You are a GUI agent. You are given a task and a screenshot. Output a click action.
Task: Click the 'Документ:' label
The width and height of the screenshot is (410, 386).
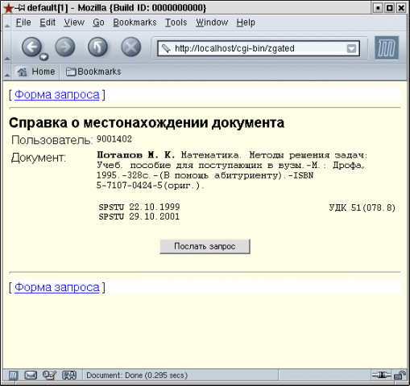pos(39,158)
